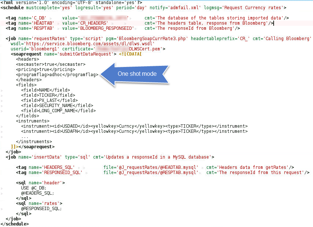This screenshot has height=227, width=313.
Task: Click the <field>PX_LAST</field> line
Action: (x=49, y=100)
